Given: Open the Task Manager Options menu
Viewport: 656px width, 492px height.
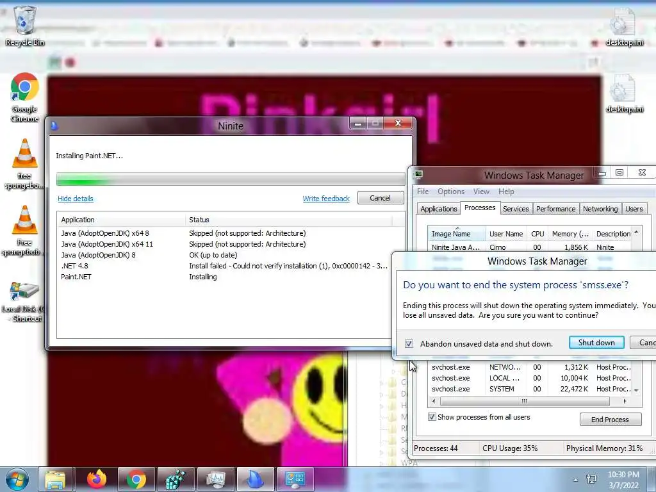Looking at the screenshot, I should [450, 191].
